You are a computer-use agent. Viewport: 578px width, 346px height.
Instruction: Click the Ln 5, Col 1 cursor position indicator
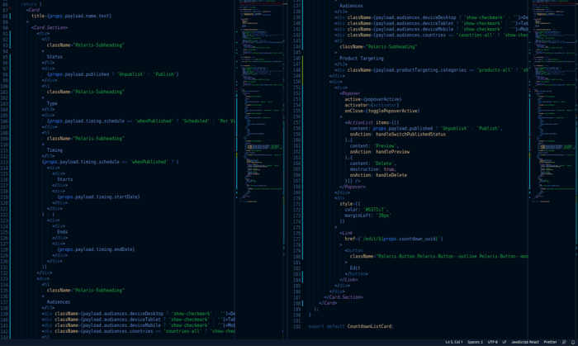pos(454,342)
